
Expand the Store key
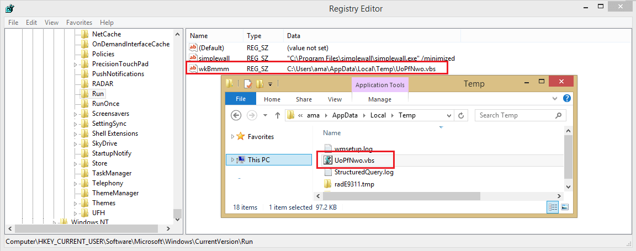point(75,163)
